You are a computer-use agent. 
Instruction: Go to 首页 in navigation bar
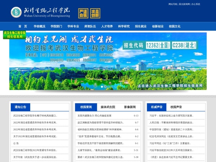[23, 26]
